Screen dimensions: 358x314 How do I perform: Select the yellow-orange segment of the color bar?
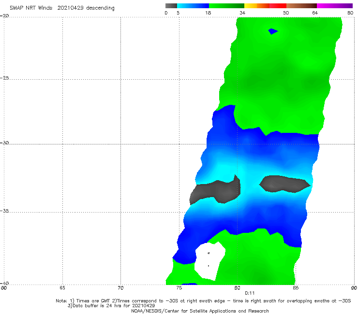pos(257,6)
